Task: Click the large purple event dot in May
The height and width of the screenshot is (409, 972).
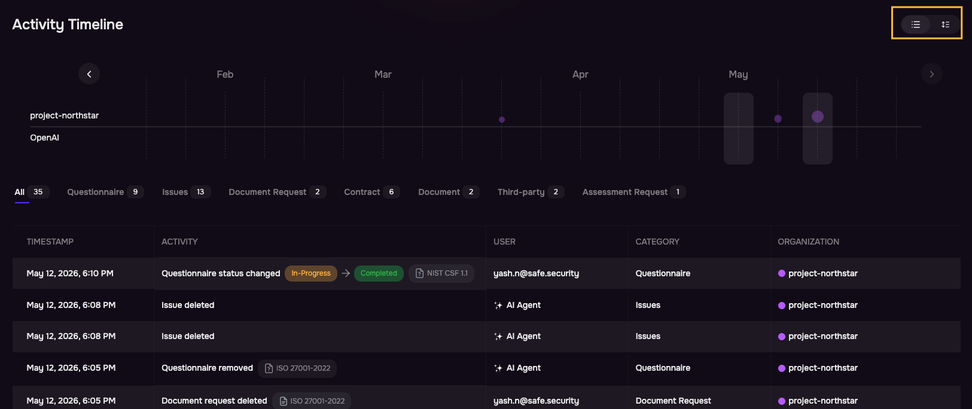Action: (818, 117)
